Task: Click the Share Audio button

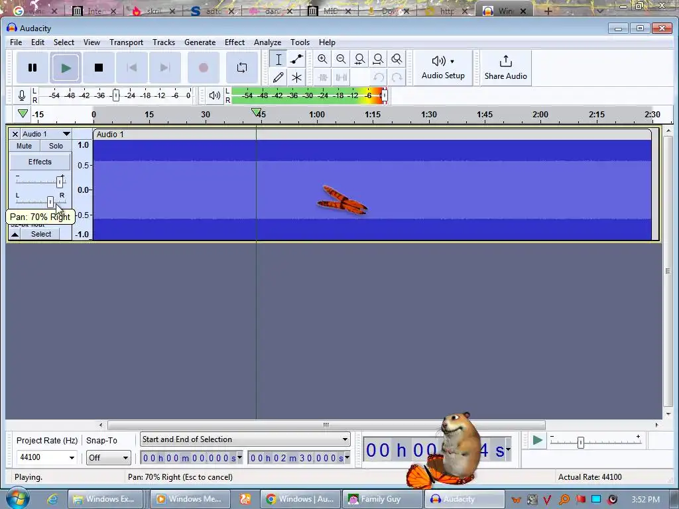Action: pos(505,68)
